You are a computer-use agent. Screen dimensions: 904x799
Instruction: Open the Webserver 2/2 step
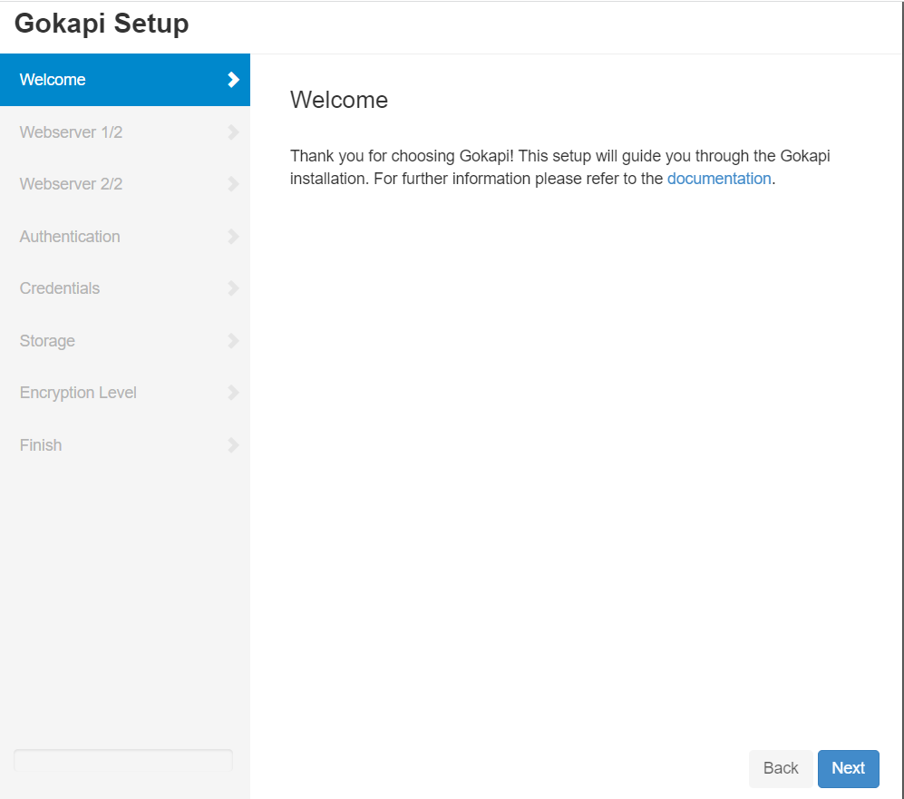pos(124,184)
